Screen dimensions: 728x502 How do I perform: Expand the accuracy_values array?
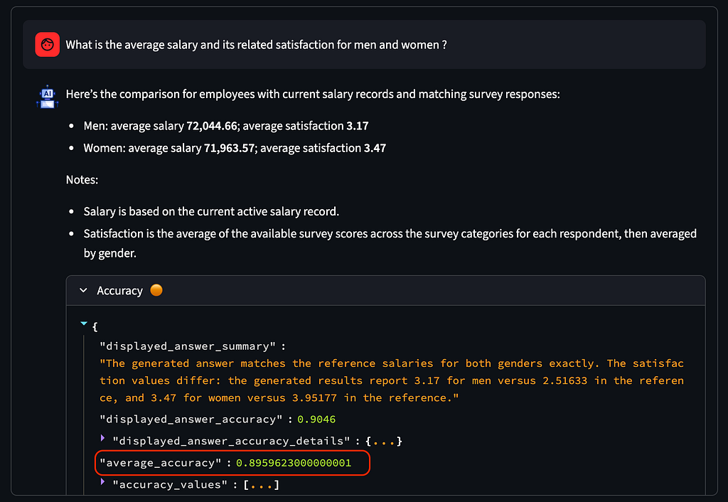click(102, 481)
